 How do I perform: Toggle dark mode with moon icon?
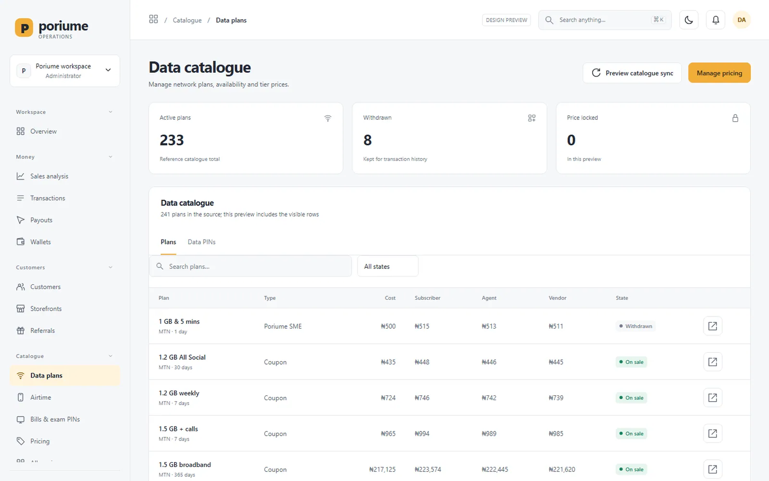[x=689, y=20]
